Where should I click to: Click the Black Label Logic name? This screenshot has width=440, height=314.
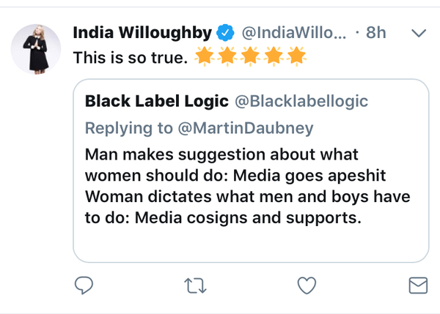click(x=146, y=101)
